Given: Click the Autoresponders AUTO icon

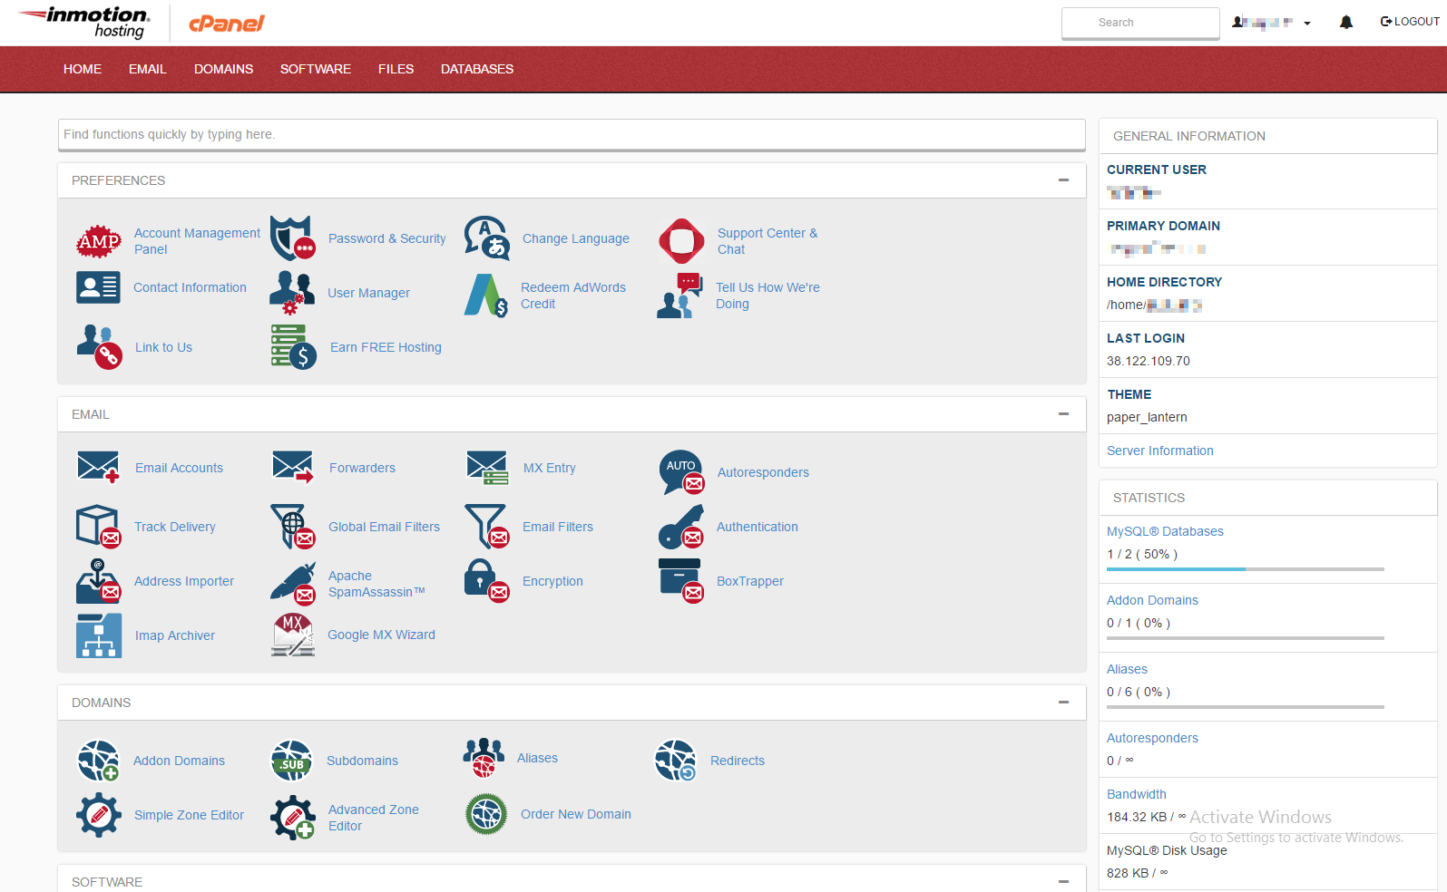Looking at the screenshot, I should tap(681, 472).
